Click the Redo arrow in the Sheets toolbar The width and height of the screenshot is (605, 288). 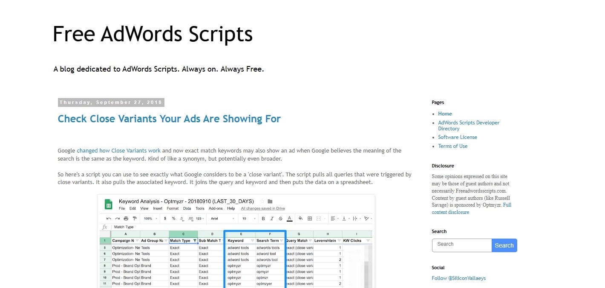pos(118,219)
